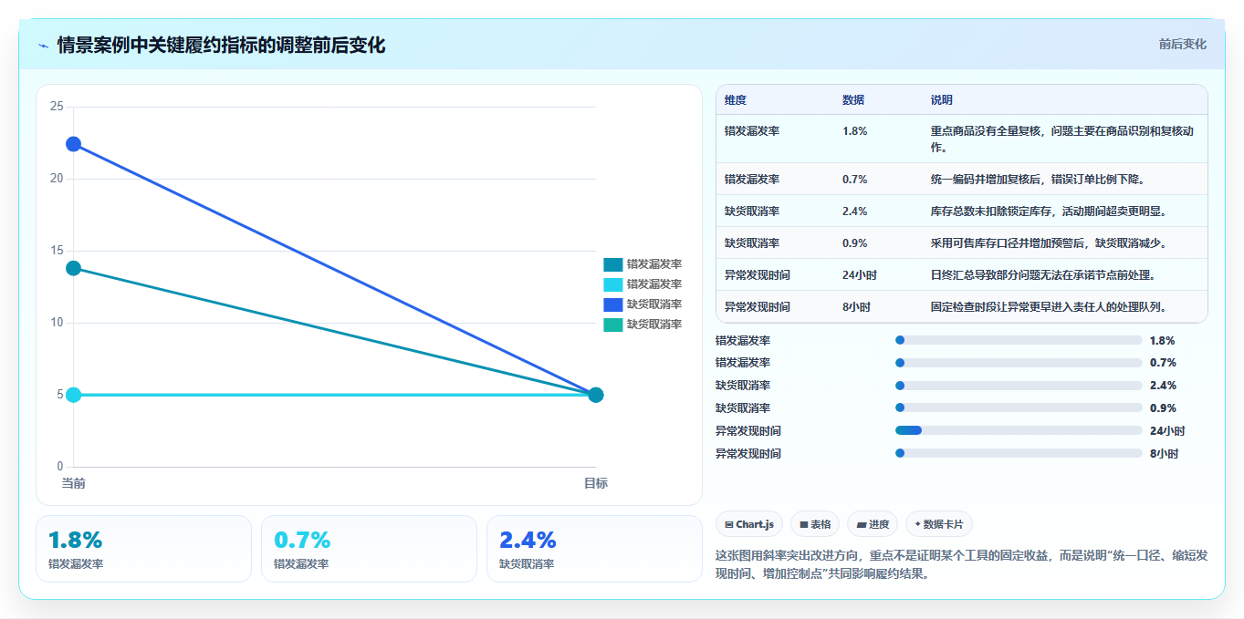Open the 2.4% 缺货取消率 stat card
Screen dimensions: 1244x619
coord(594,549)
